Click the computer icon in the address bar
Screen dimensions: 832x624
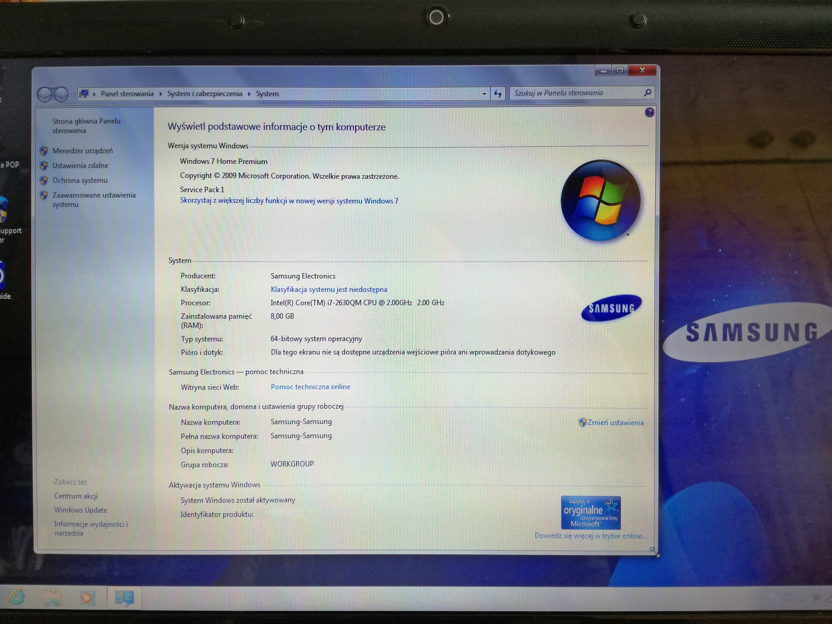coord(84,93)
